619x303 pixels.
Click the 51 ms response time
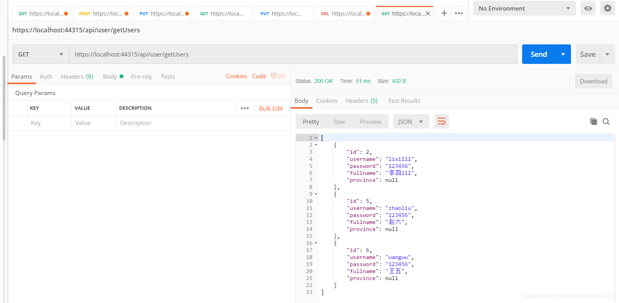tap(363, 81)
